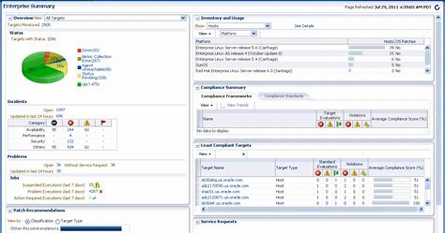Screen dimensions: 445x233
Task: Click Compliance Summary Violations minor warning icon
Action: (x=366, y=124)
